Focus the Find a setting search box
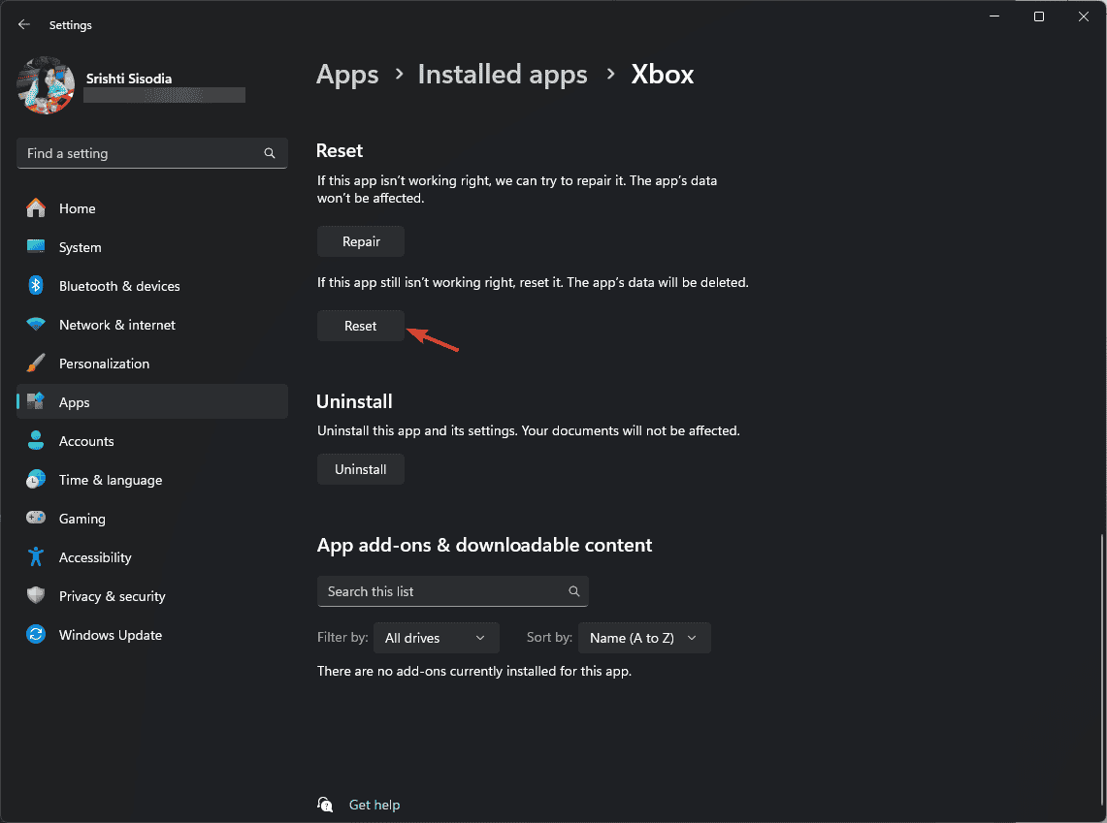 click(x=151, y=153)
